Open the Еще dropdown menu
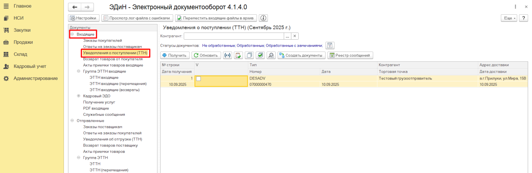The width and height of the screenshot is (532, 173). tap(509, 18)
